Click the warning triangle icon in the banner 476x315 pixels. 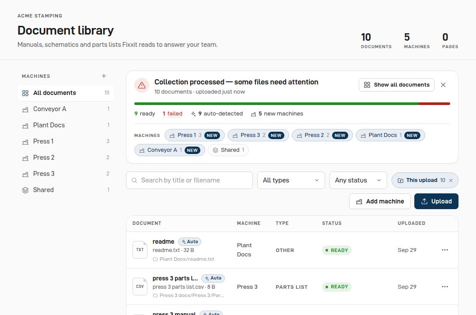pyautogui.click(x=142, y=86)
